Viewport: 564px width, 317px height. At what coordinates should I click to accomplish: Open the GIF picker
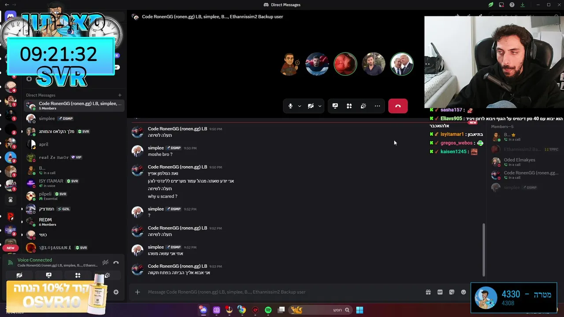coord(440,292)
